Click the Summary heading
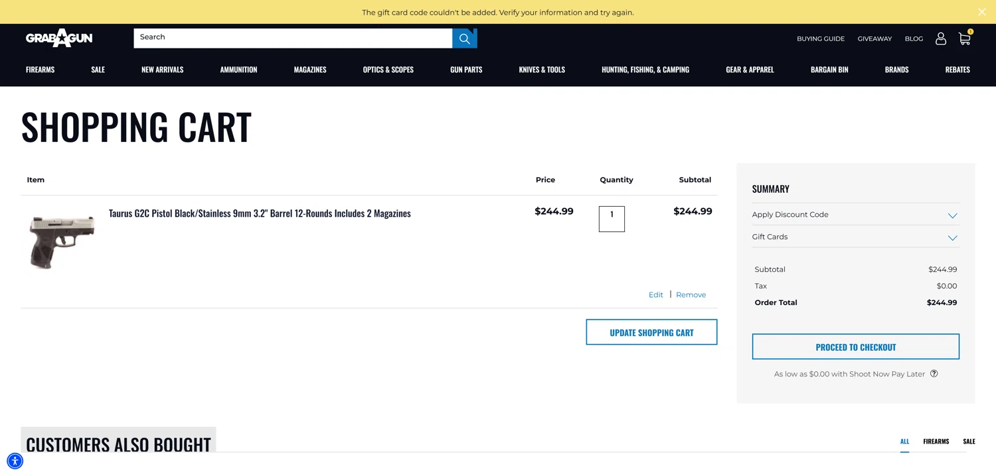This screenshot has width=996, height=476. [x=770, y=189]
